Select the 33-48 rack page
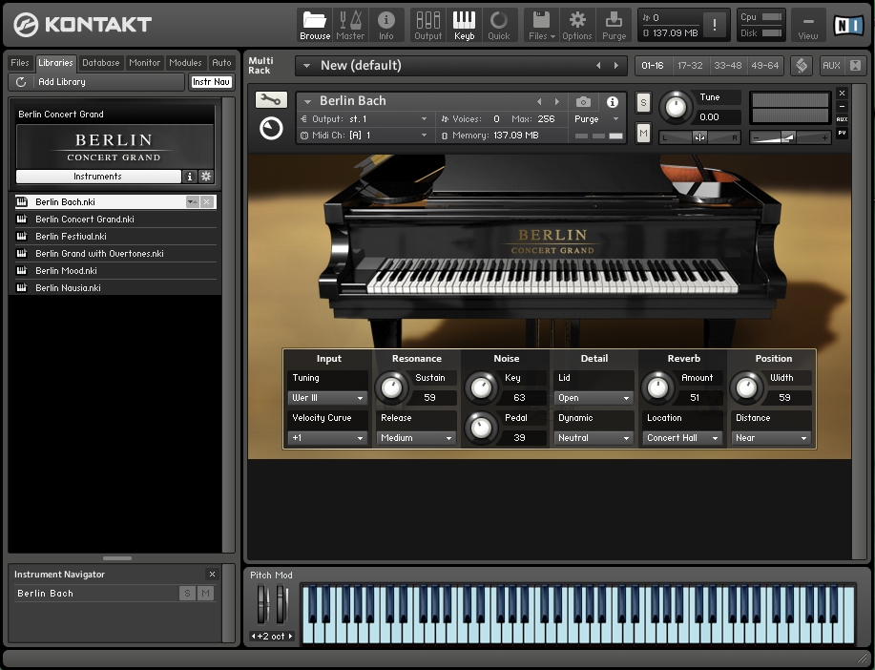Viewport: 875px width, 670px height. point(728,65)
